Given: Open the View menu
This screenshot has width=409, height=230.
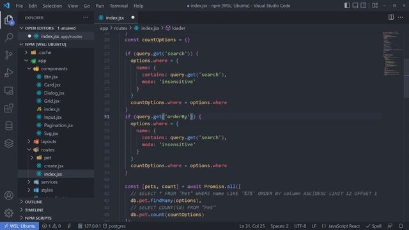Looking at the screenshot, I should click(73, 6).
